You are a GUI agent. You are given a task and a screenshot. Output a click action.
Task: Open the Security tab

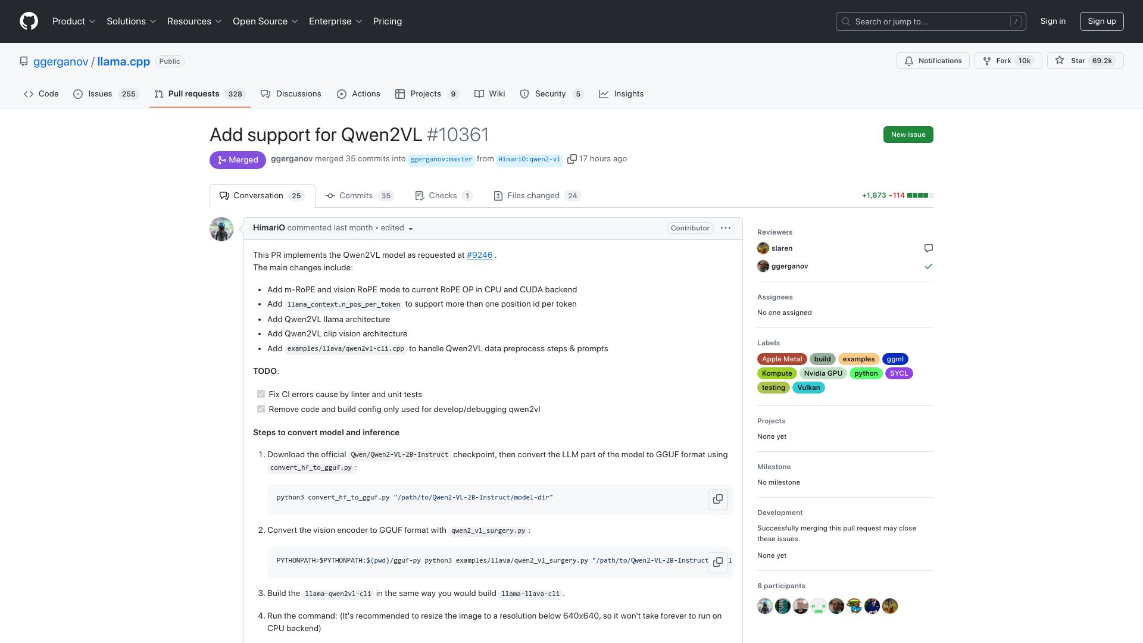552,94
